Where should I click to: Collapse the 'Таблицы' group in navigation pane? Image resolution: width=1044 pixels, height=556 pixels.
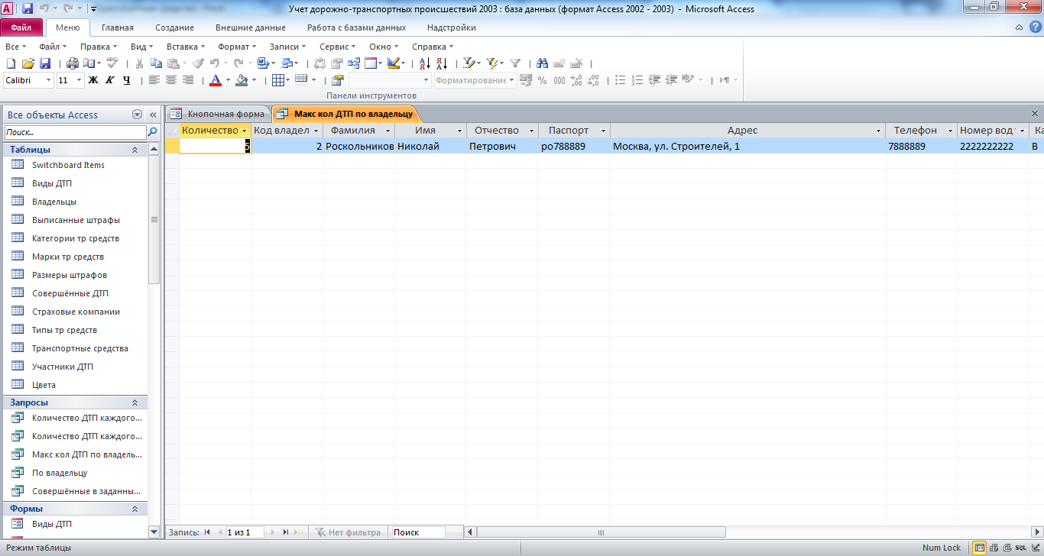click(135, 150)
